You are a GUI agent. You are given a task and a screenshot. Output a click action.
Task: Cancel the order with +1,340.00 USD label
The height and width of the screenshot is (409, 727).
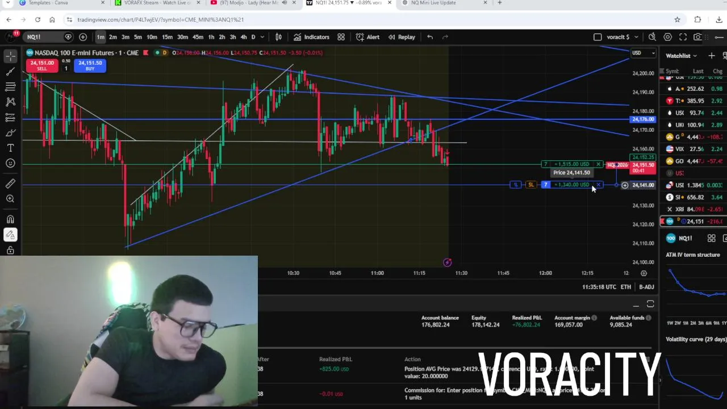(x=598, y=185)
